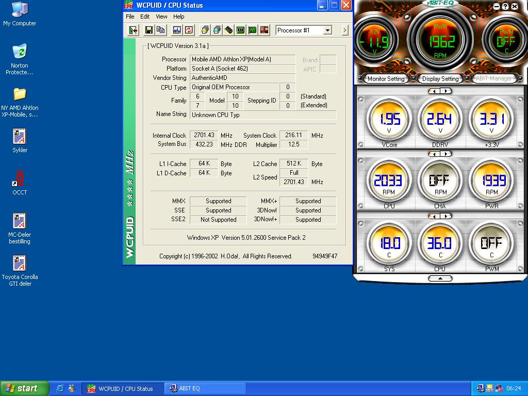Click the System Clock value 216.11

pos(293,135)
